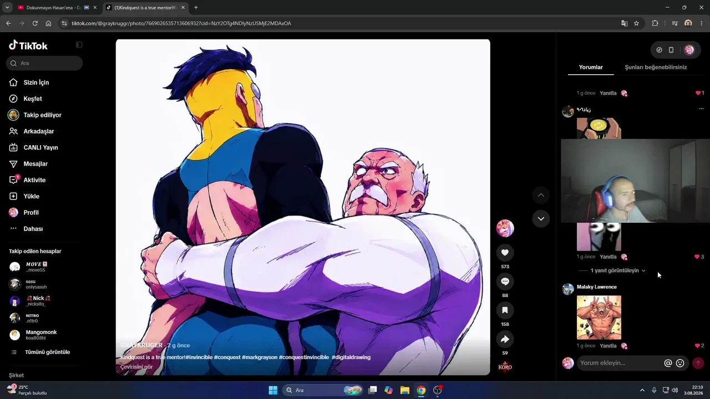Open the Chrome three-dot menu
This screenshot has height=399, width=710.
coord(702,23)
